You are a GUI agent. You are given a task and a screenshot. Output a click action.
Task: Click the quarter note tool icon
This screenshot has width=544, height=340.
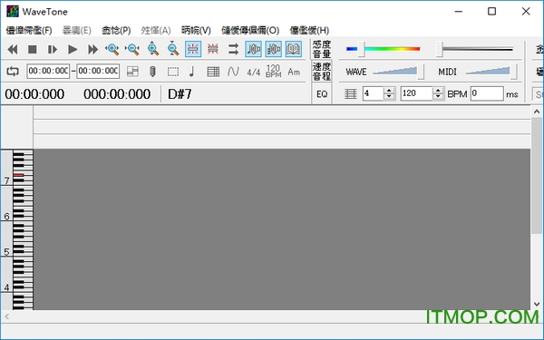click(192, 72)
